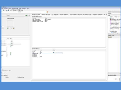Open the Debug build mode dropdown
This screenshot has width=121, height=90.
[x=16, y=10]
